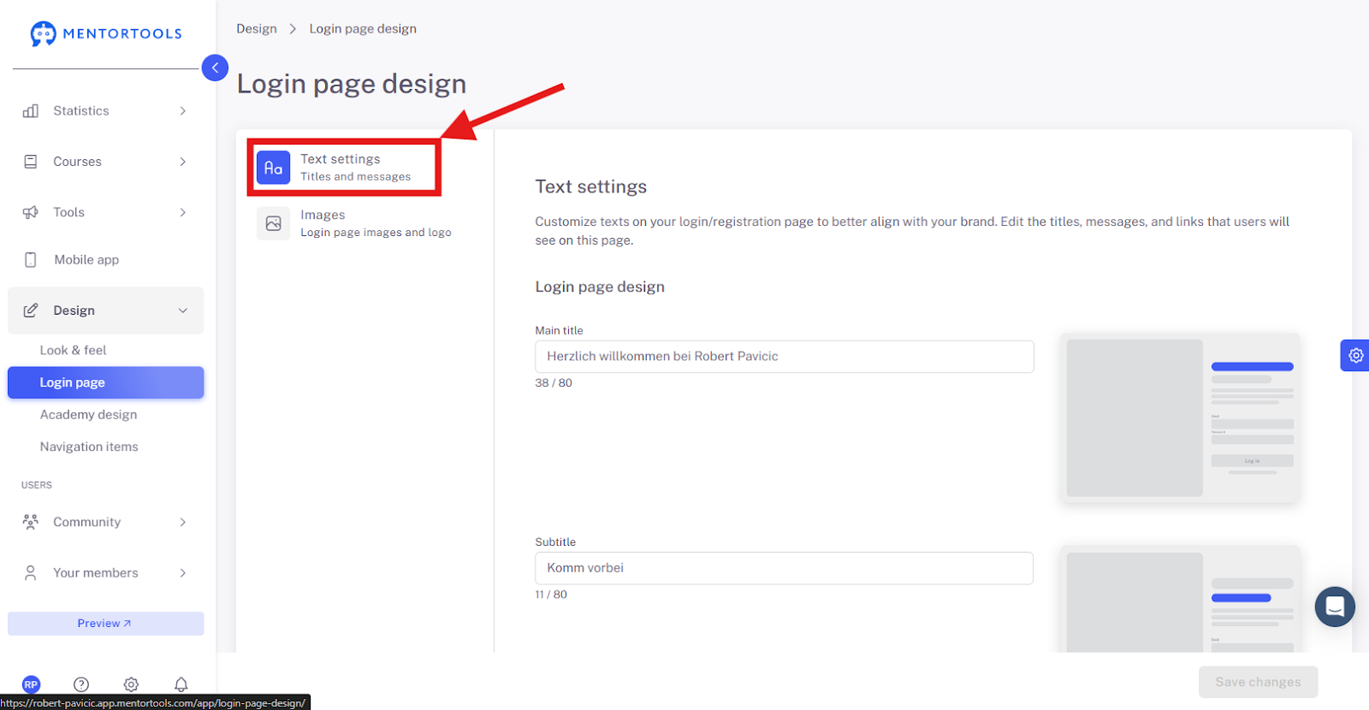1369x710 pixels.
Task: Click the Design pencil icon
Action: pyautogui.click(x=31, y=311)
